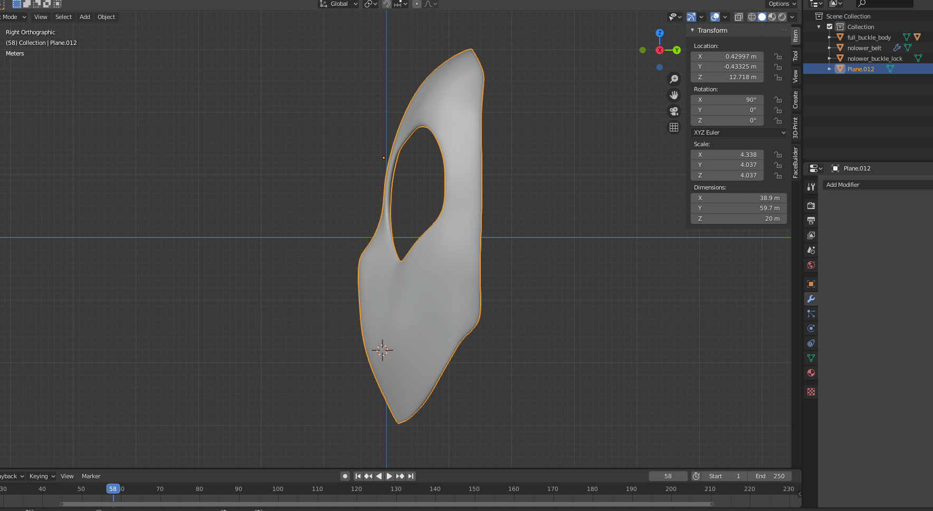Screen dimensions: 933x511
Task: Select nolower_belt in the outliner
Action: coord(865,48)
